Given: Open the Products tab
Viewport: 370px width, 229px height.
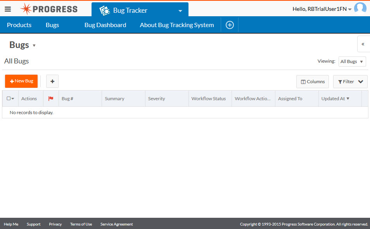Looking at the screenshot, I should click(x=19, y=25).
